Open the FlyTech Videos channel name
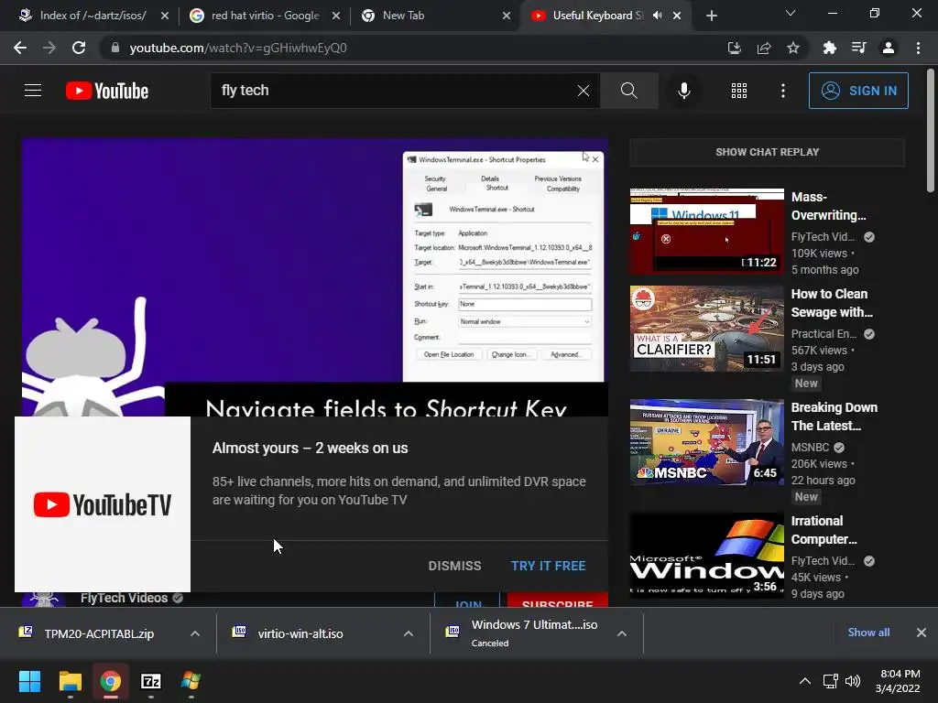Image resolution: width=938 pixels, height=703 pixels. tap(124, 598)
